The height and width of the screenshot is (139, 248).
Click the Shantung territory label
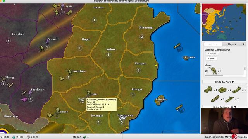146,27
